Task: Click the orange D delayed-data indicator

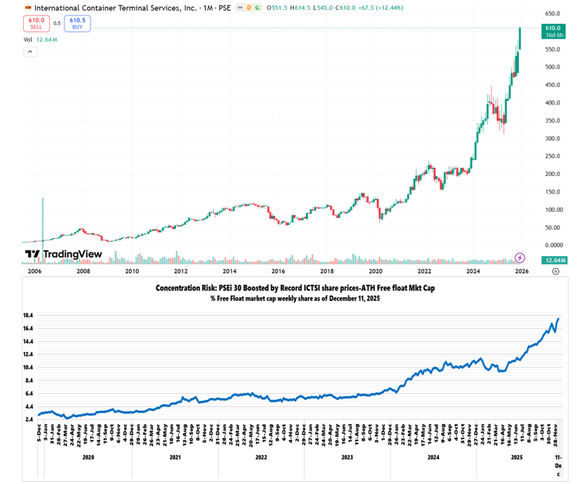Action: [249, 8]
